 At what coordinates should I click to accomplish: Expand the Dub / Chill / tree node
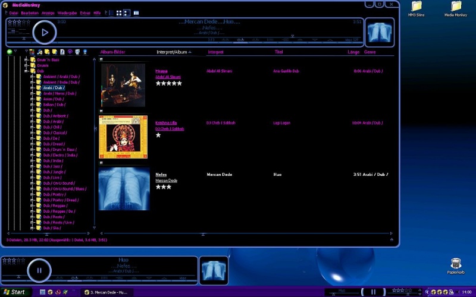32,127
